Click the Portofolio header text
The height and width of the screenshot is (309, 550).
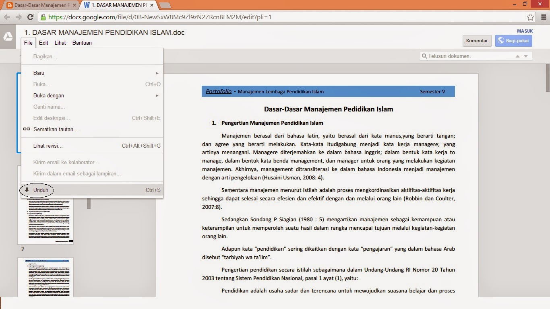pos(219,91)
